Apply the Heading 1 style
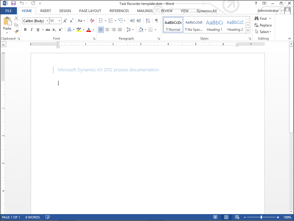The height and width of the screenshot is (221, 294). 214,25
